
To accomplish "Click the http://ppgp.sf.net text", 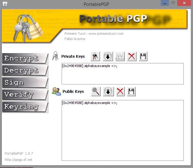I will pos(19,160).
